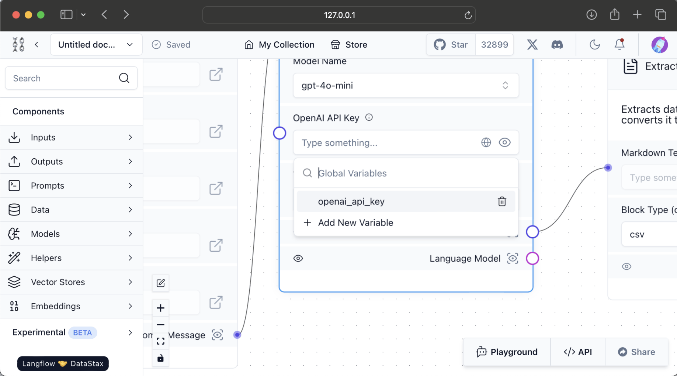Go to My Collection
The image size is (677, 376).
pyautogui.click(x=279, y=45)
